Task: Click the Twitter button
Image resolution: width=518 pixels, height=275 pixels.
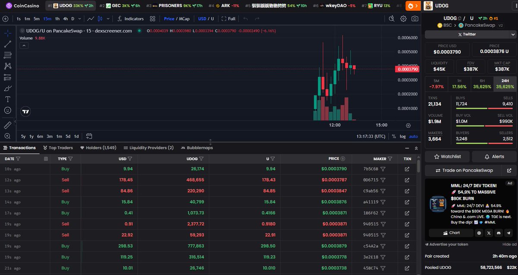Action: tap(467, 34)
